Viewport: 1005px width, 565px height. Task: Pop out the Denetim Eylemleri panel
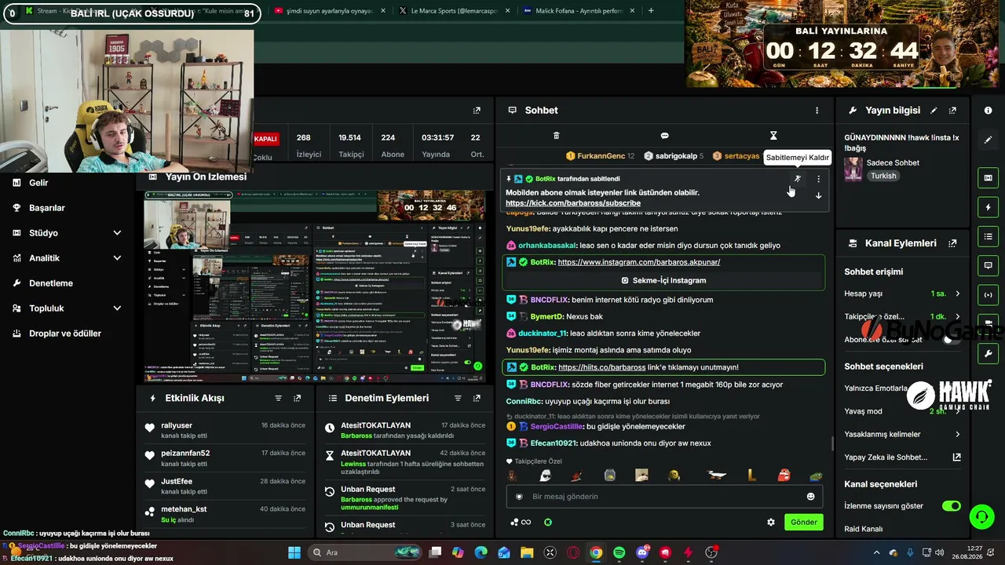(x=477, y=399)
